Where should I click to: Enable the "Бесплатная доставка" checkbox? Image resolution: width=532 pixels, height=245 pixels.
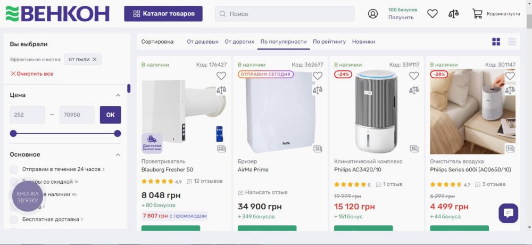14,219
